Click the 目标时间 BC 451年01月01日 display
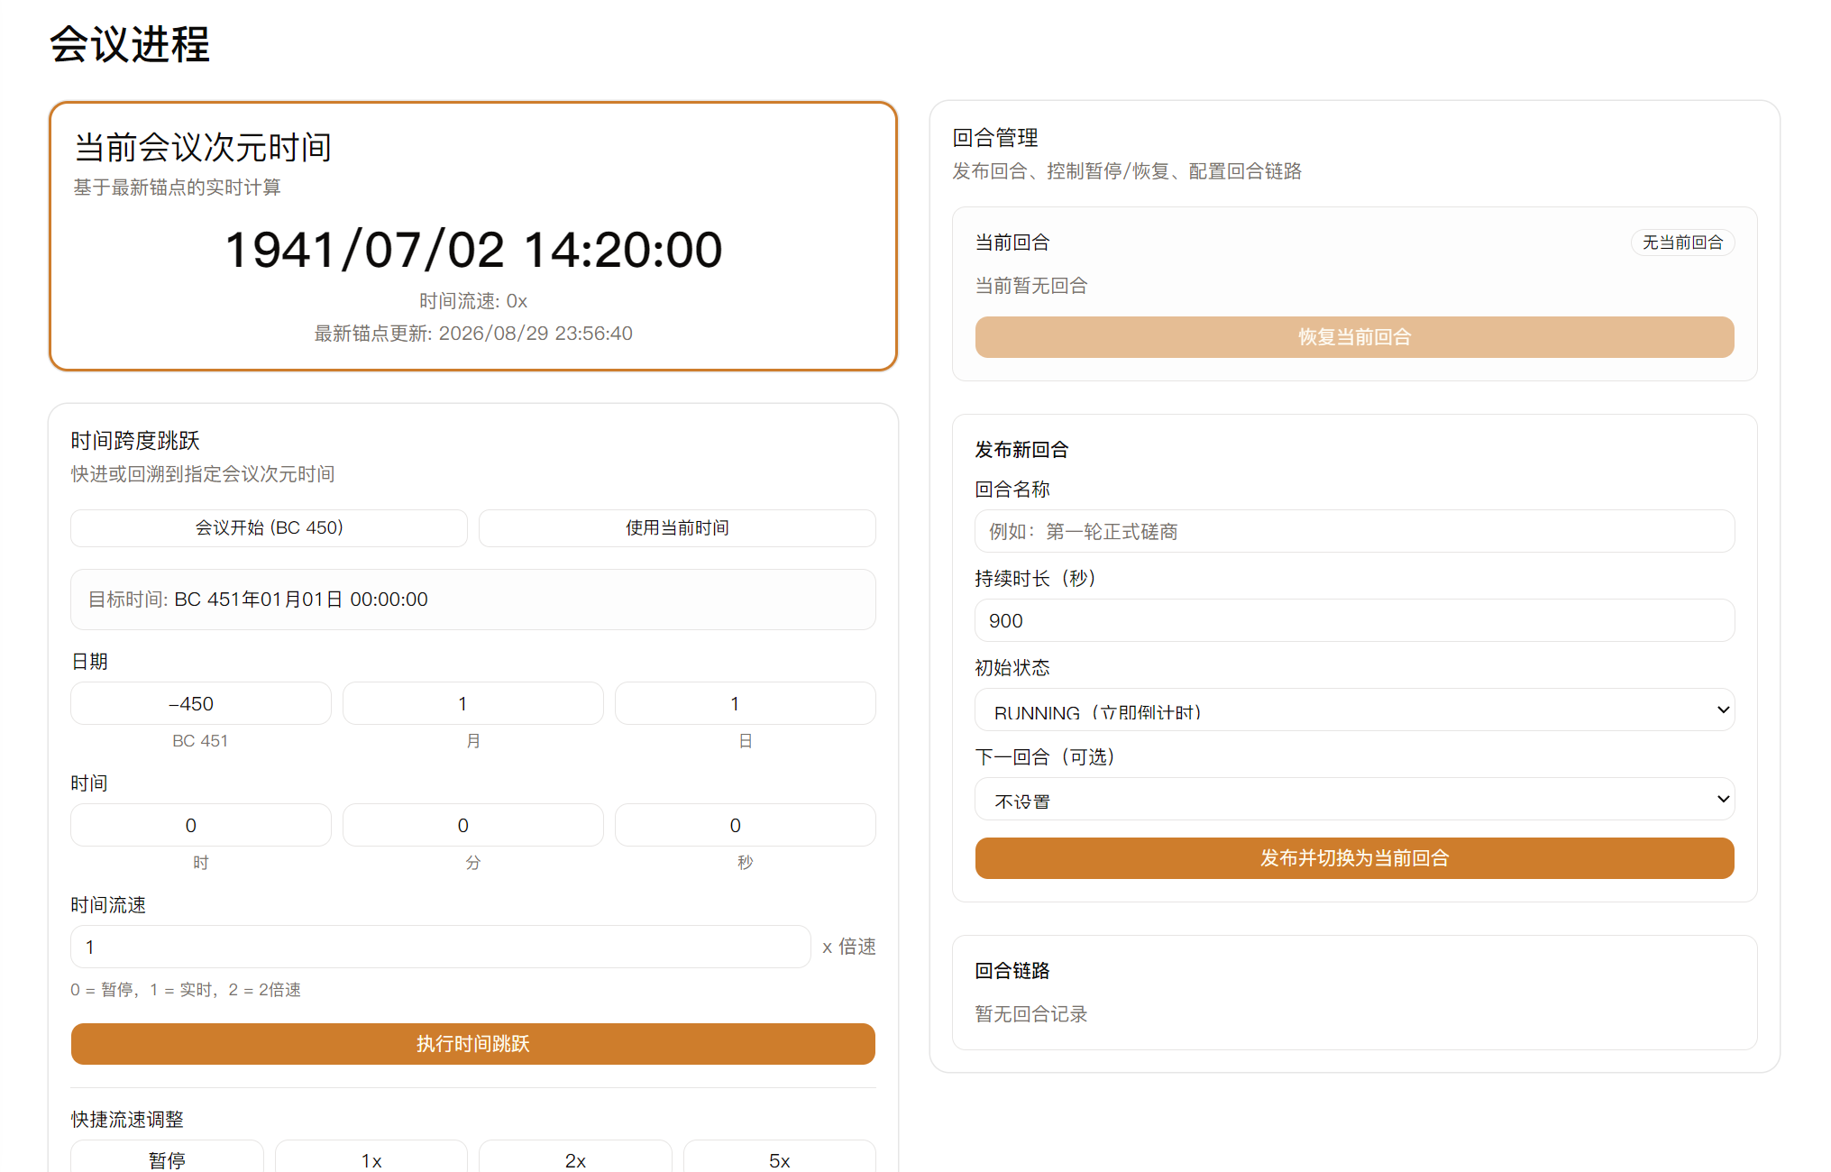 coord(473,600)
